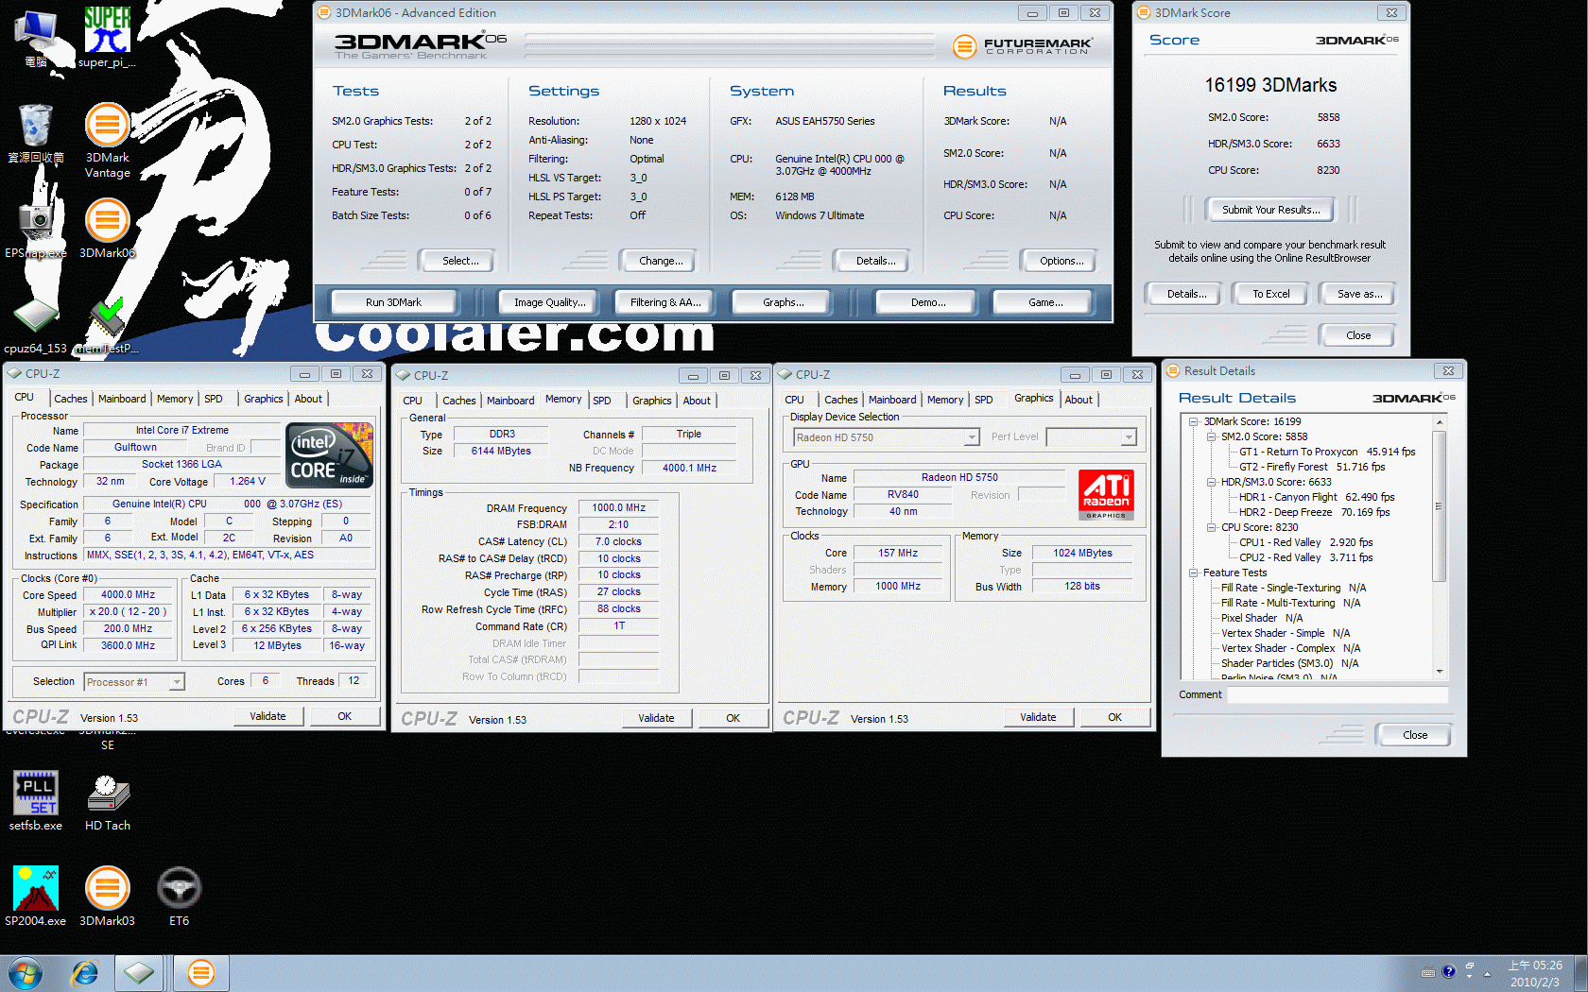The width and height of the screenshot is (1588, 992).
Task: Open Image Quality settings button
Action: (549, 302)
